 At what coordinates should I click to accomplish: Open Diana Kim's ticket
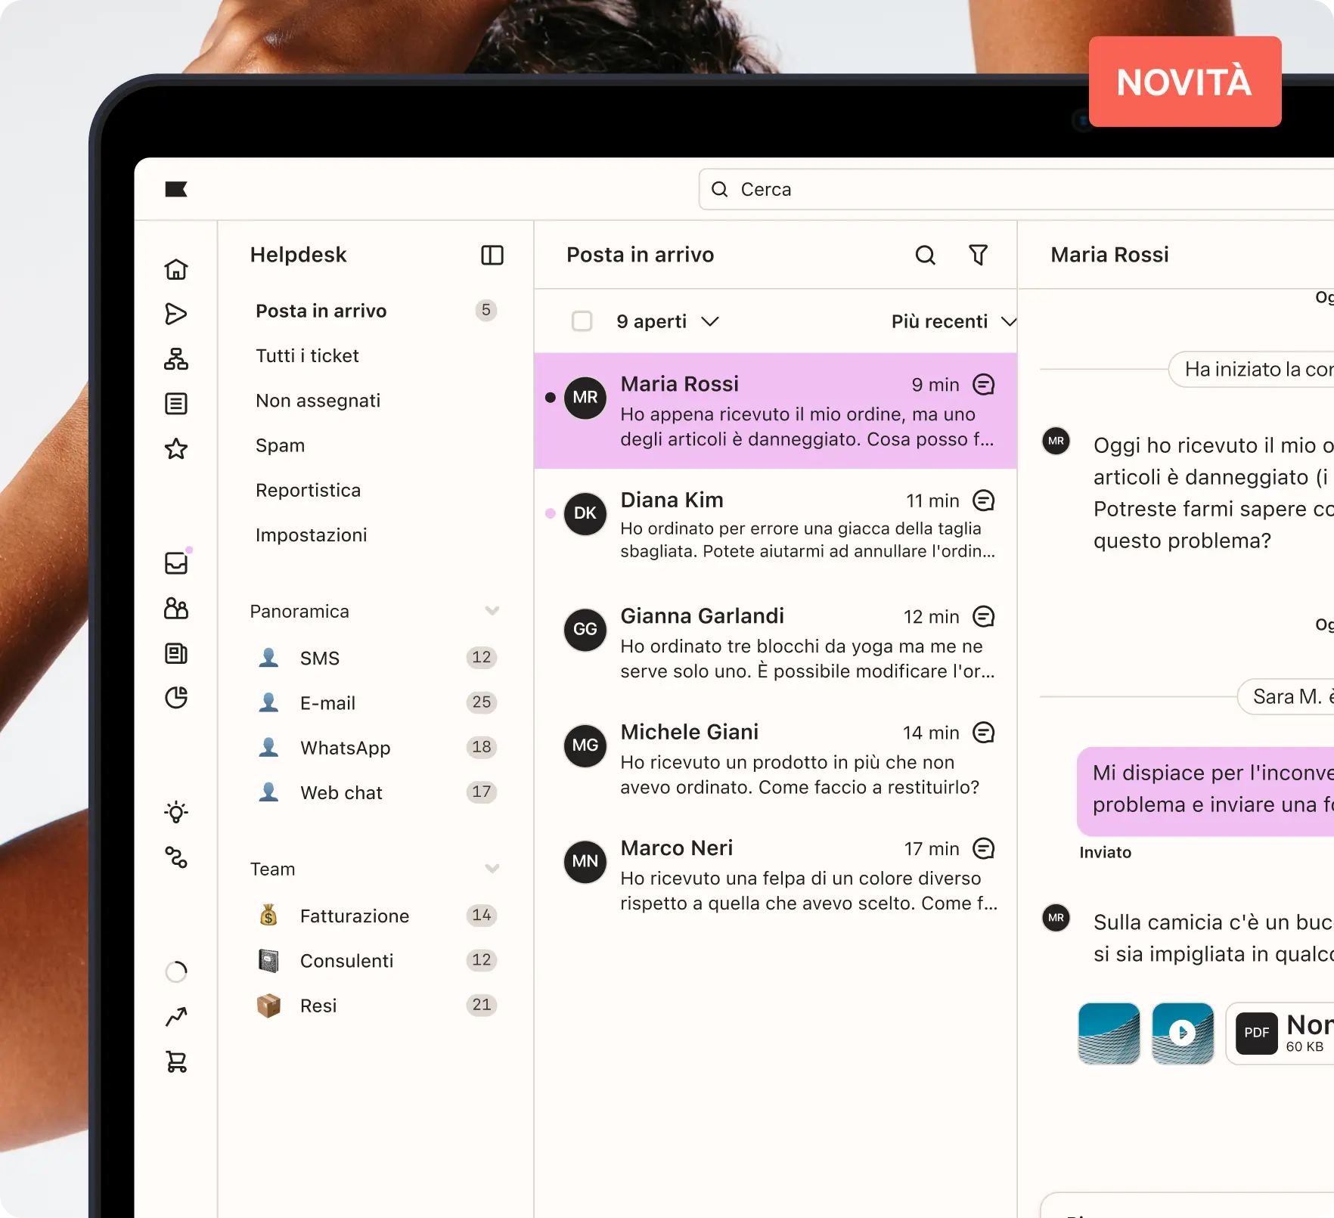[x=775, y=526]
